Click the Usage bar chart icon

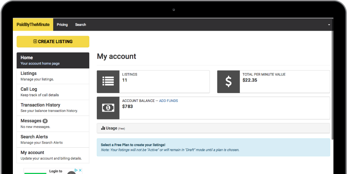(103, 128)
